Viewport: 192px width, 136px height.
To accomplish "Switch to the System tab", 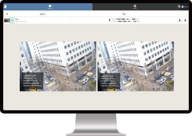I will [135, 7].
